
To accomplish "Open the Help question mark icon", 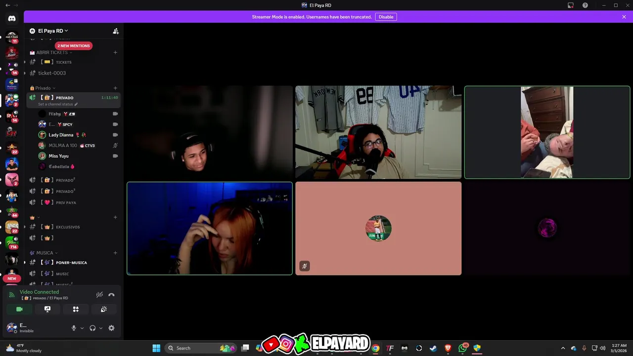I will point(585,5).
